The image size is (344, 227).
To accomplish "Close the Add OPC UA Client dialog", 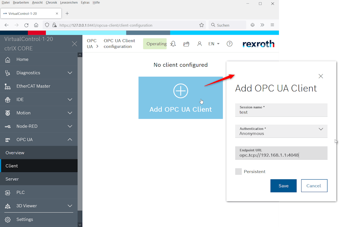I will pyautogui.click(x=321, y=76).
